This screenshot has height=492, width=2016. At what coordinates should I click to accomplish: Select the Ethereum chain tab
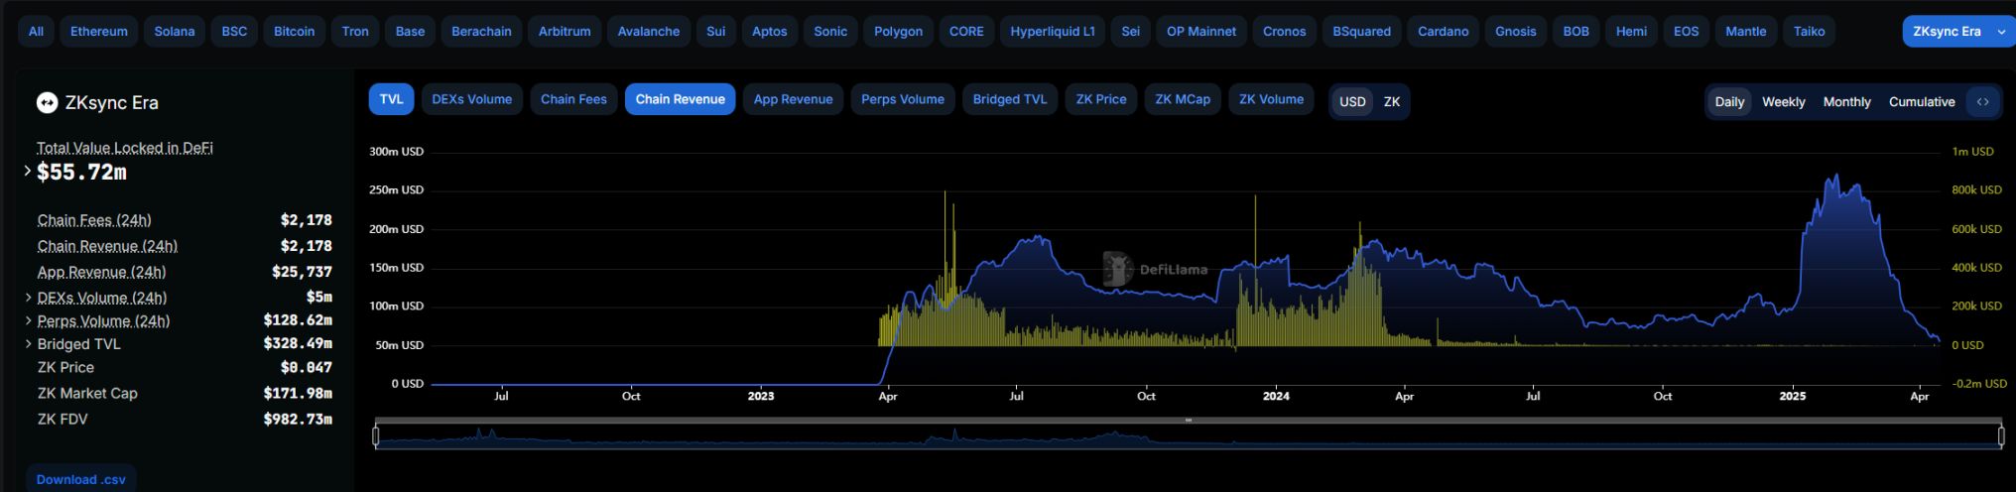[x=98, y=32]
